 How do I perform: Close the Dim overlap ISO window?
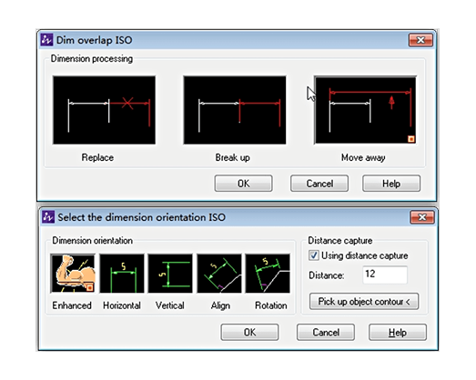click(x=420, y=40)
